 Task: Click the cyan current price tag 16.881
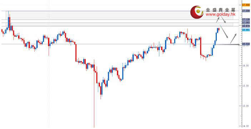tap(246, 29)
